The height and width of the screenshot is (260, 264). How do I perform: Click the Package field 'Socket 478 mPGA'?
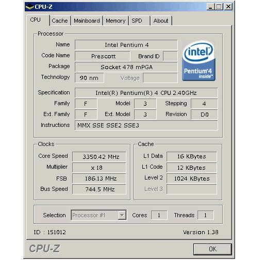pyautogui.click(x=126, y=67)
